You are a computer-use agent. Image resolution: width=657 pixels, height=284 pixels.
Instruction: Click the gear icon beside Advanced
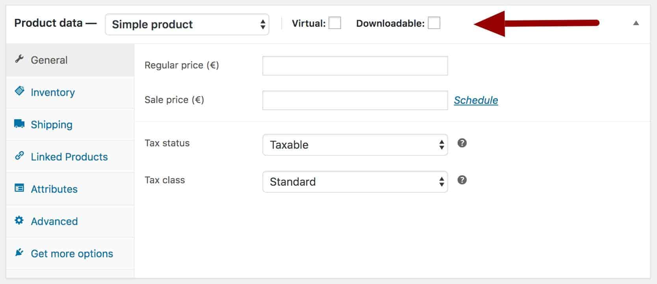19,220
